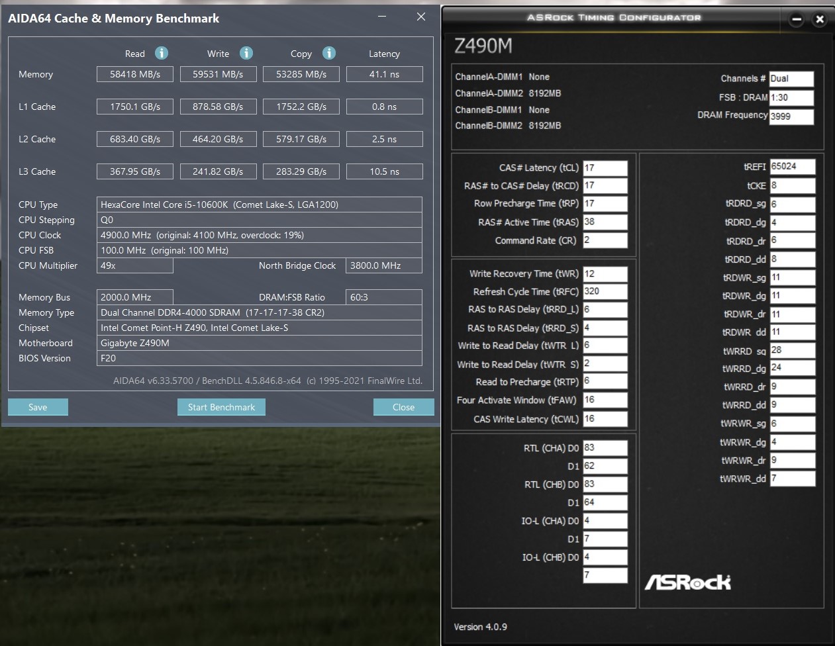835x646 pixels.
Task: Click the North Bridge Clock field 3800.0 MHz
Action: point(384,265)
